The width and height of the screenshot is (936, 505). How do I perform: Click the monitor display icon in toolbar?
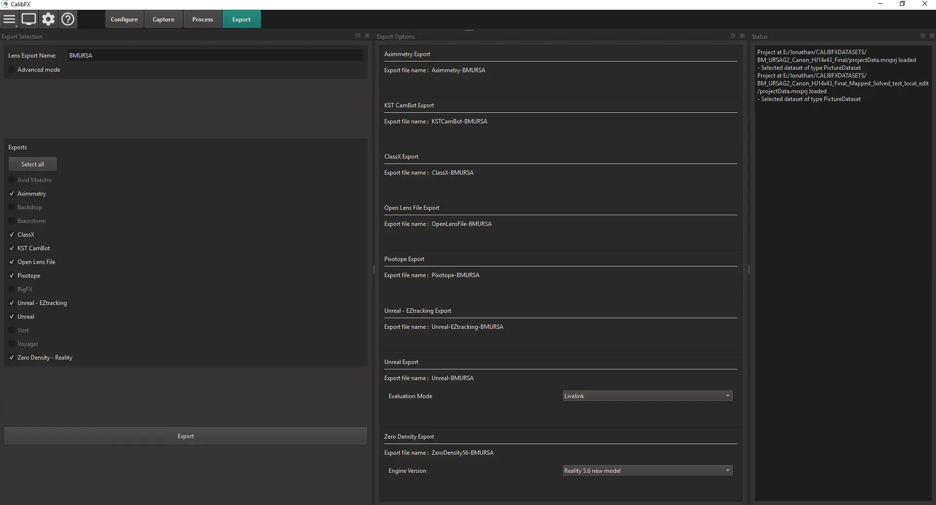point(29,20)
